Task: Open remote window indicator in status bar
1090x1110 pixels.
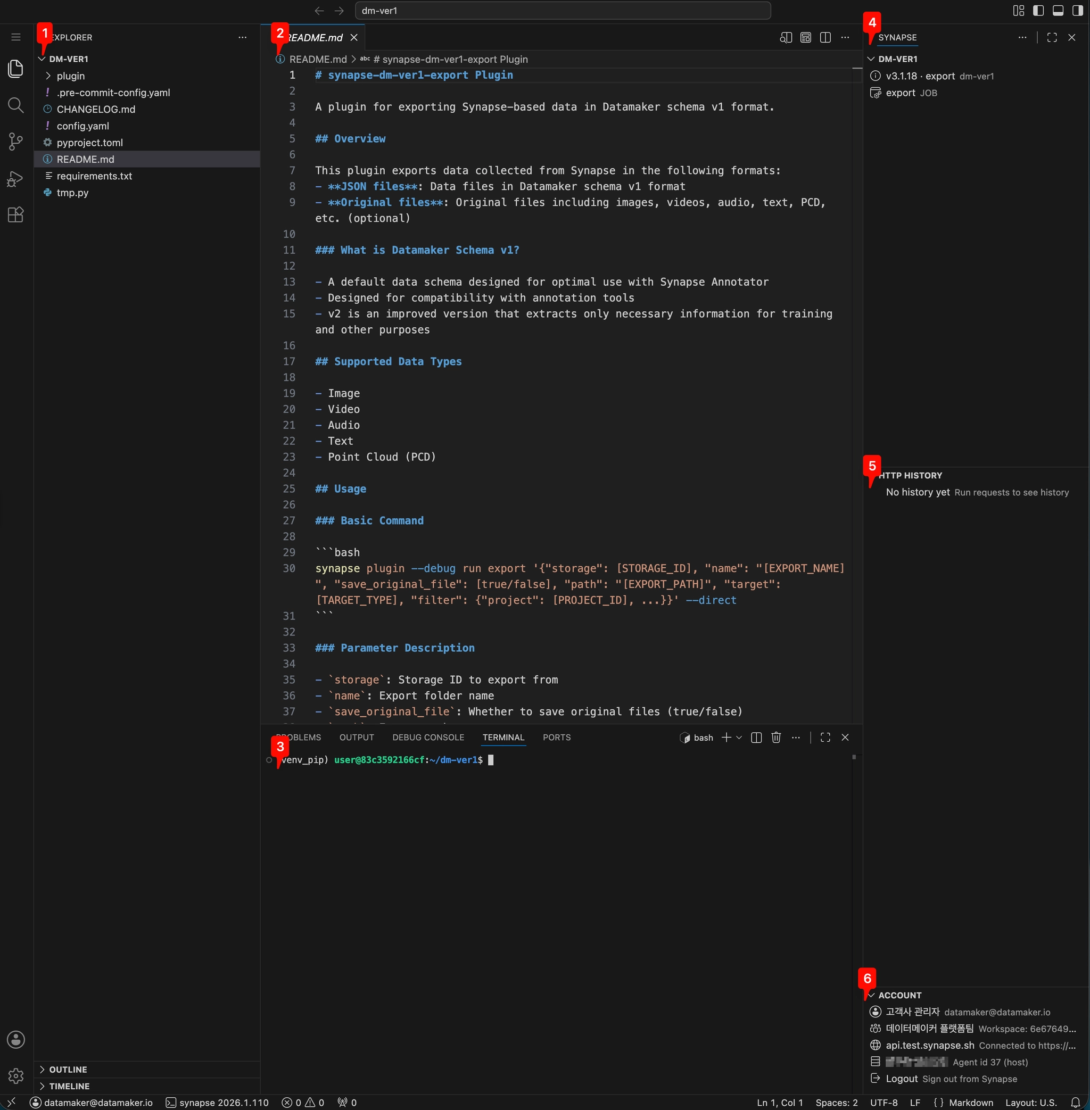Action: 12,1103
